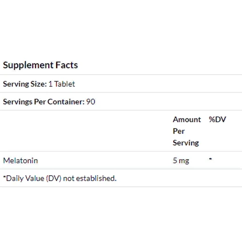Click the digit 1 before Tablet
The height and width of the screenshot is (242, 242).
click(x=50, y=84)
